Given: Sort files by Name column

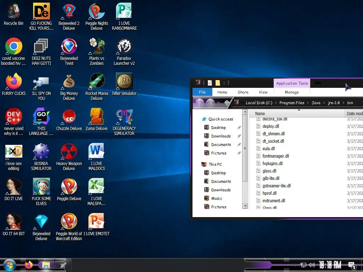Looking at the screenshot, I should 297,113.
